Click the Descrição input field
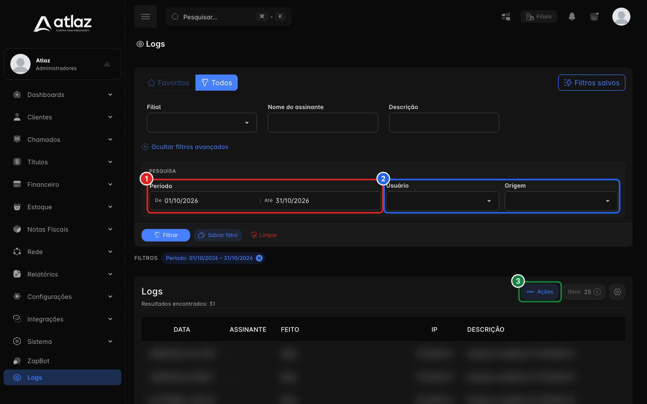Screen dimensions: 647x404 (x=444, y=123)
